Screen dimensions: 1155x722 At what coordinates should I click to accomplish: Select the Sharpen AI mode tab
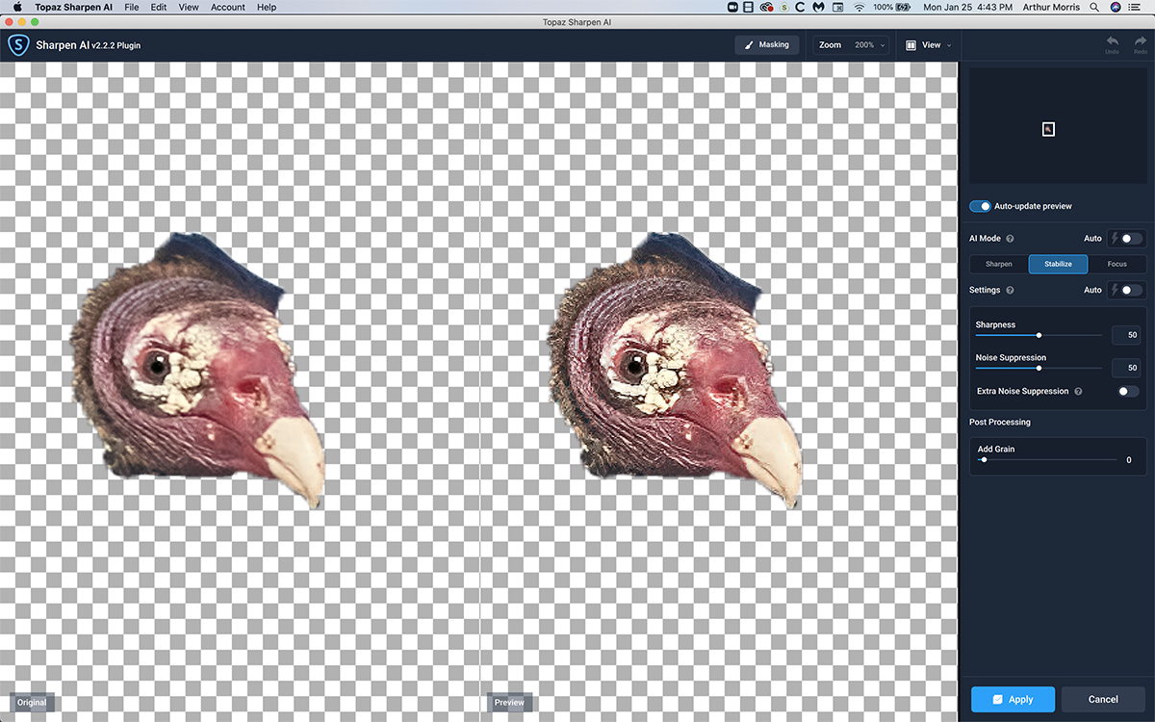click(998, 264)
